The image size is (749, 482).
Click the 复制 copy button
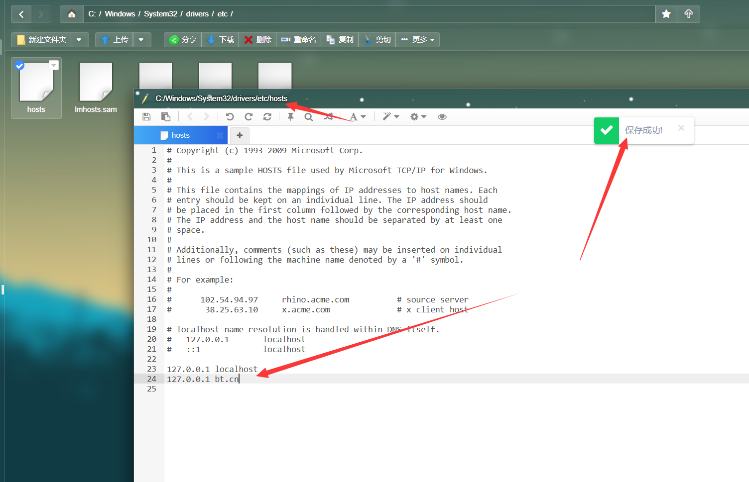(x=340, y=40)
